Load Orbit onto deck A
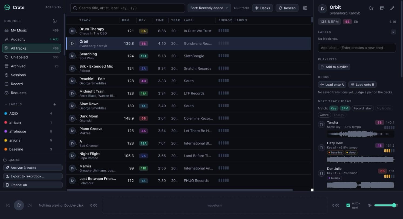The height and width of the screenshot is (219, 403). pyautogui.click(x=332, y=85)
